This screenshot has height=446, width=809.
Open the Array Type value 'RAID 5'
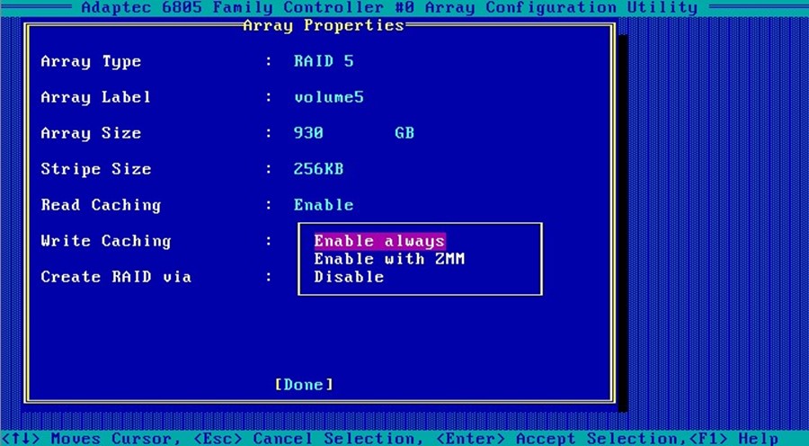pos(324,62)
